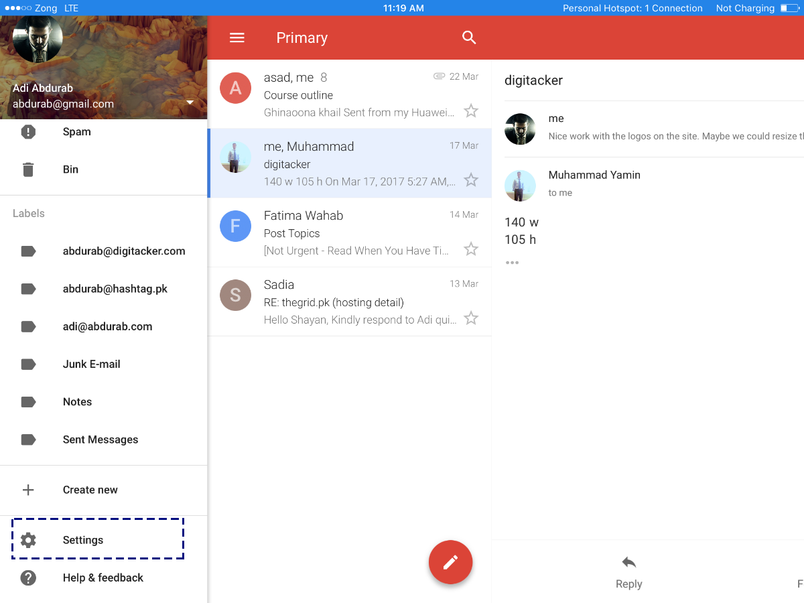Expand the collapsed message from me
Screen dimensions: 804x603
tap(670, 129)
